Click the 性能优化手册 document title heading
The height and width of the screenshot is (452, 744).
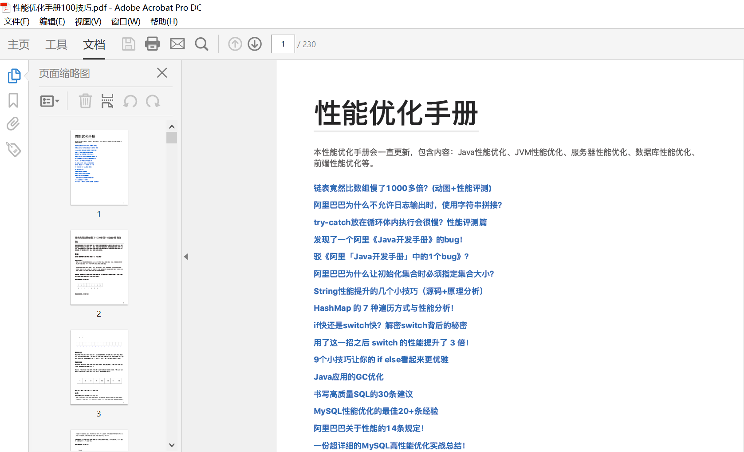[396, 113]
